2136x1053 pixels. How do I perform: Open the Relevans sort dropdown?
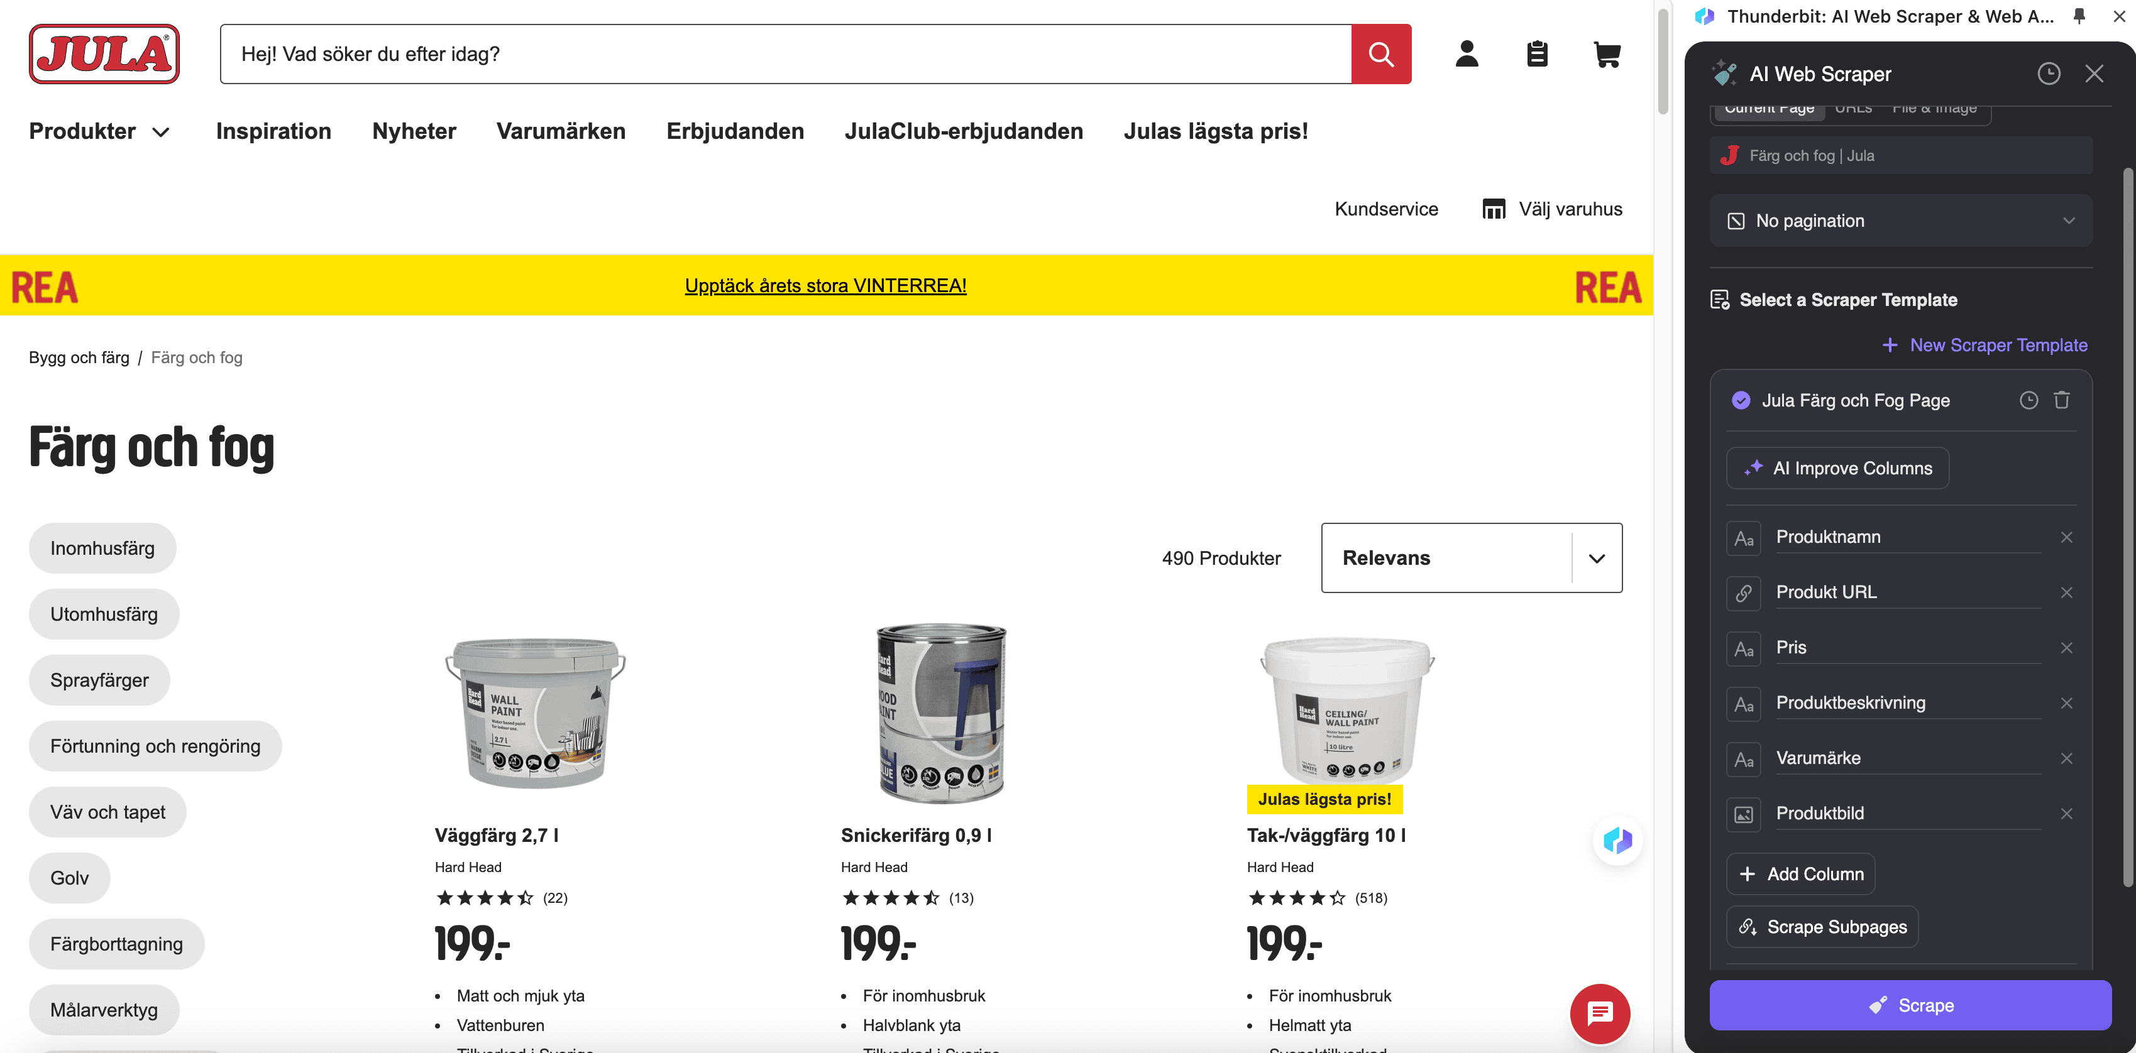(1471, 557)
